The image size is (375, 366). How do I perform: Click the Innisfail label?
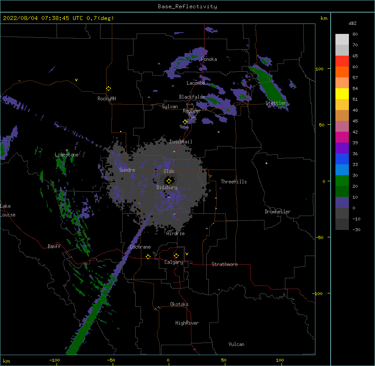coord(181,142)
